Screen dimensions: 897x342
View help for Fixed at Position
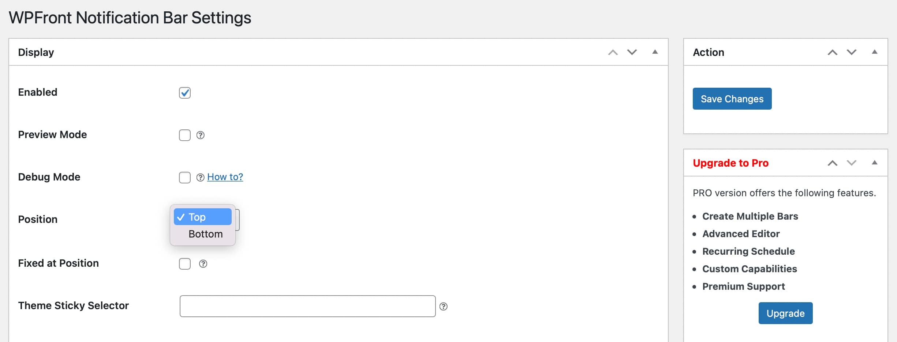(x=203, y=263)
